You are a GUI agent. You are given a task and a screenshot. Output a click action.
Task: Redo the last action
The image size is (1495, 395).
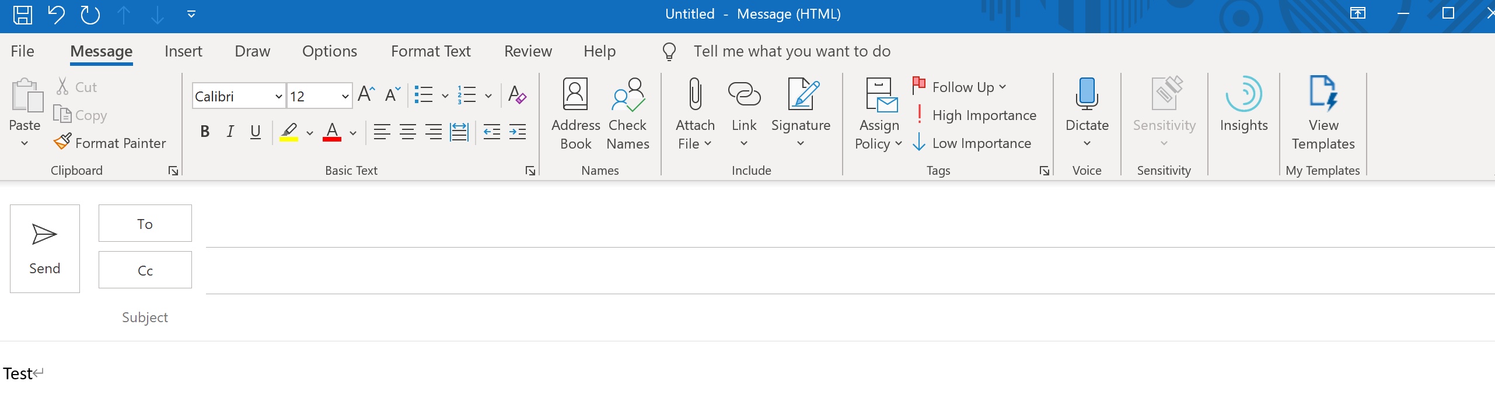click(x=90, y=14)
